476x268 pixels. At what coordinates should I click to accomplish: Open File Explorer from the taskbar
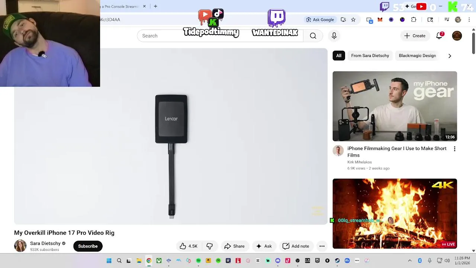coord(139,261)
